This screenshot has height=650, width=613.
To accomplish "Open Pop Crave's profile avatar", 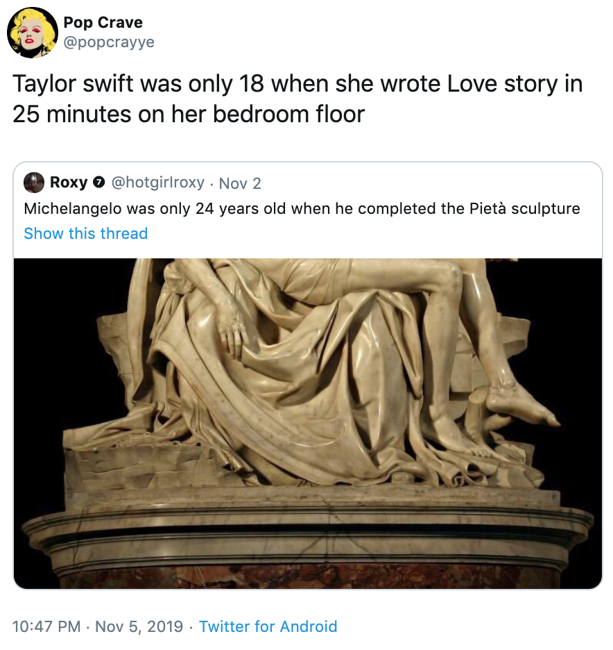I will (x=33, y=33).
